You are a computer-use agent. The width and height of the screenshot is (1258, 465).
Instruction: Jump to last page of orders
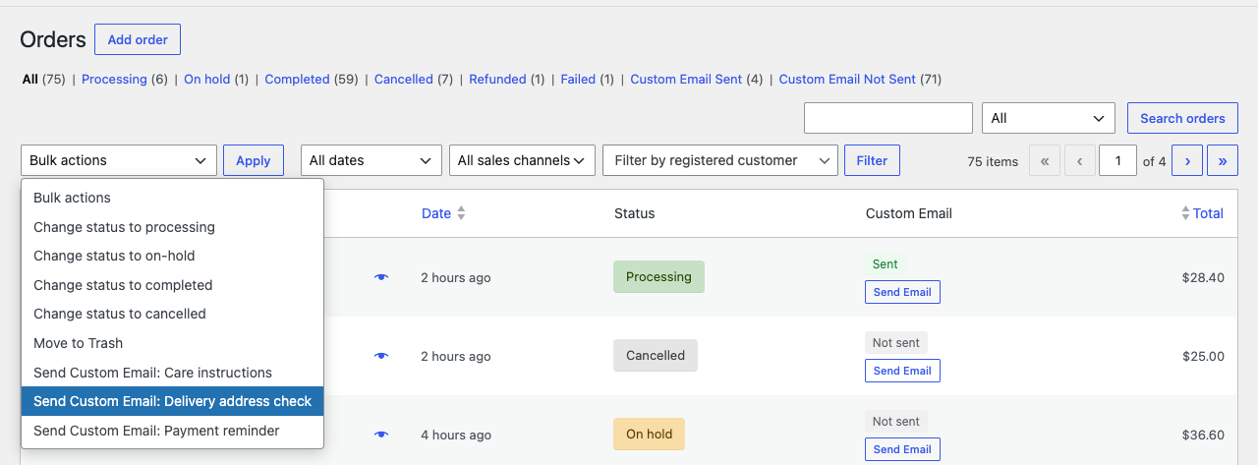click(x=1223, y=160)
